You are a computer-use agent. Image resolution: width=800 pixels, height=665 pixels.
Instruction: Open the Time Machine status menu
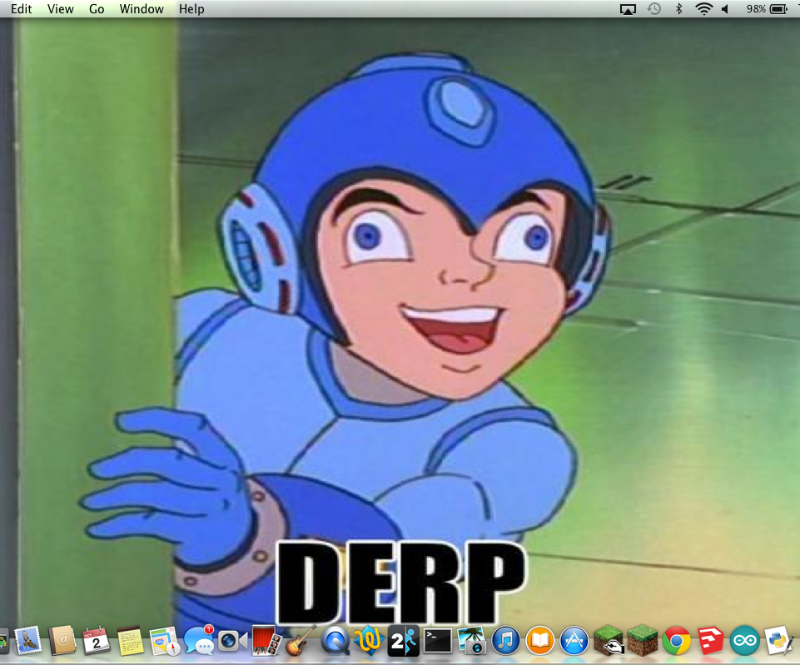pyautogui.click(x=654, y=8)
